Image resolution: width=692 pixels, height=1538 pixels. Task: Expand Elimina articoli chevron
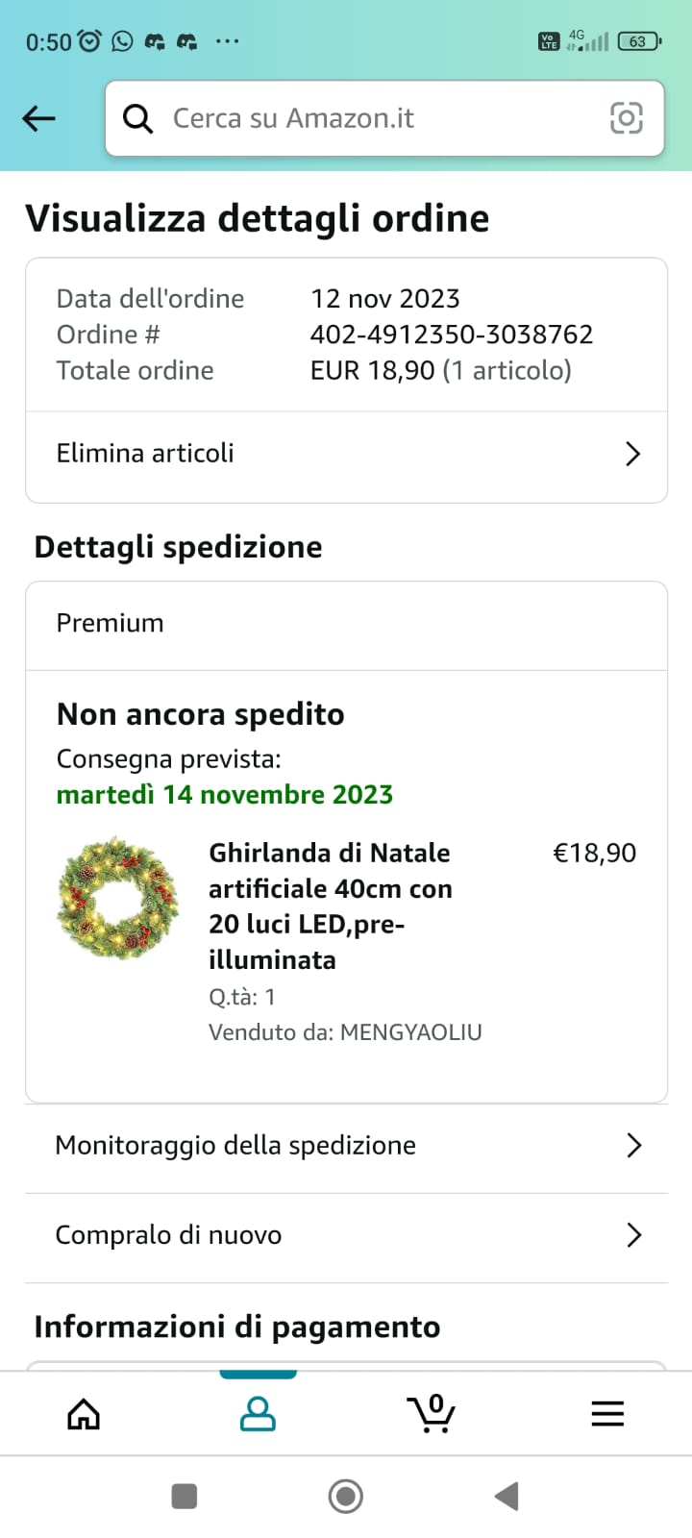coord(632,454)
